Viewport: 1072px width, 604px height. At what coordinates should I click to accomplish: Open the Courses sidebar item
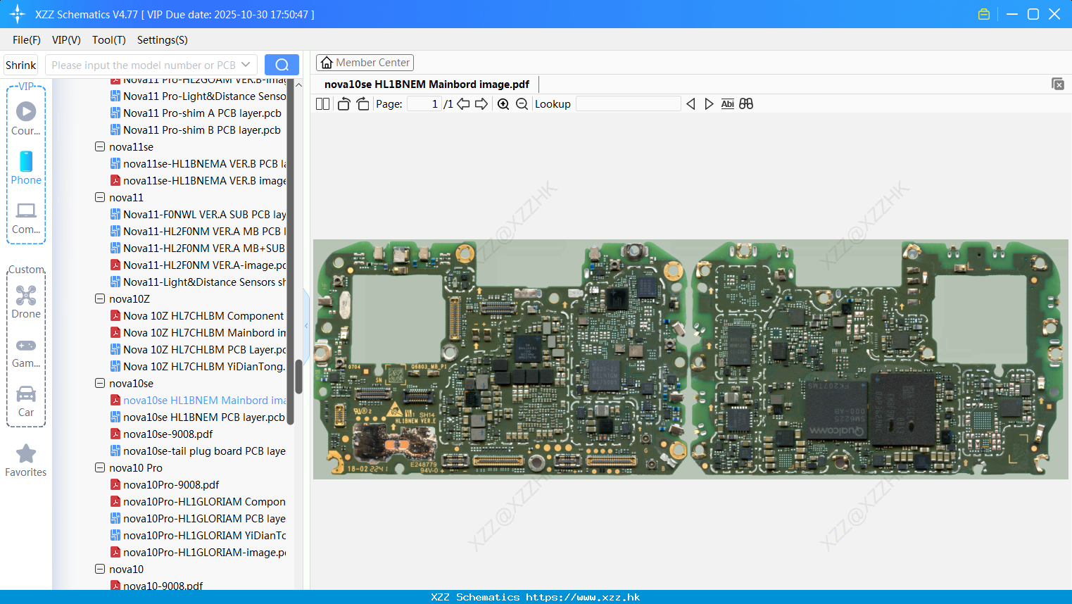[x=26, y=118]
